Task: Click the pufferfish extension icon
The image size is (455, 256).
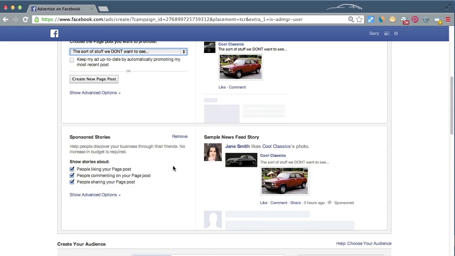Action: coord(392,20)
